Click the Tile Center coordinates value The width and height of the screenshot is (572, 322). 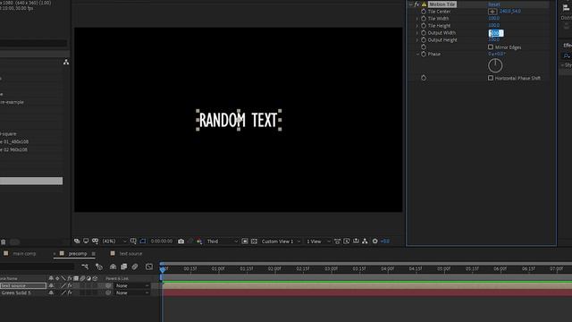click(510, 12)
